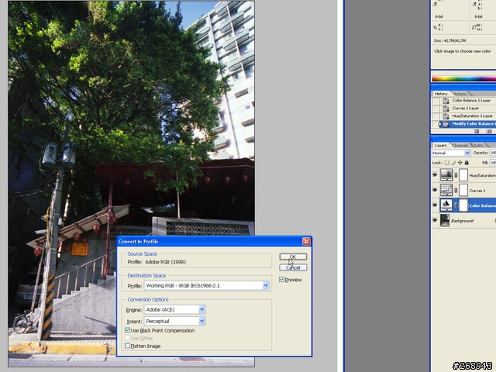Select the Background layer name
This screenshot has width=496, height=372.
[462, 221]
